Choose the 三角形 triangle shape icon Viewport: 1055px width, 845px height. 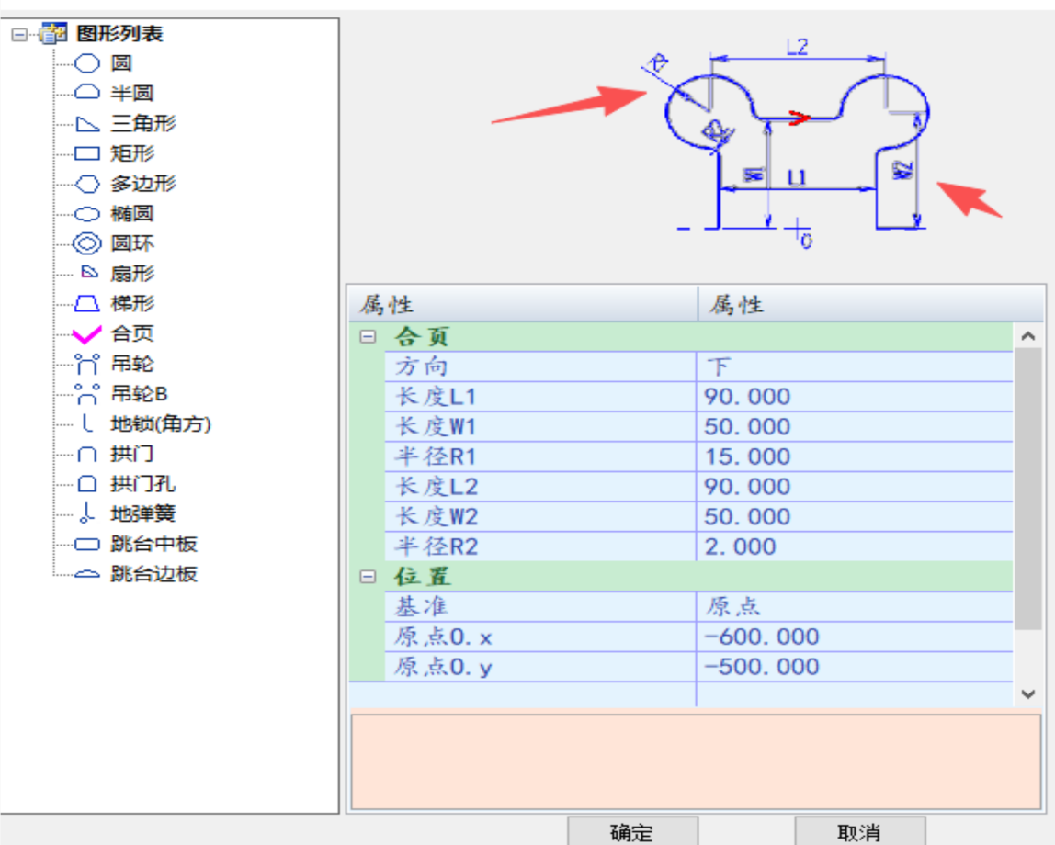pyautogui.click(x=87, y=122)
